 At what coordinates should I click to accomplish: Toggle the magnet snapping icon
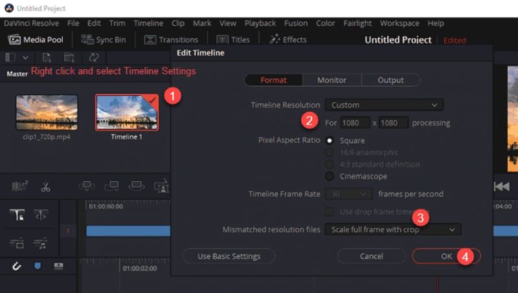click(17, 266)
